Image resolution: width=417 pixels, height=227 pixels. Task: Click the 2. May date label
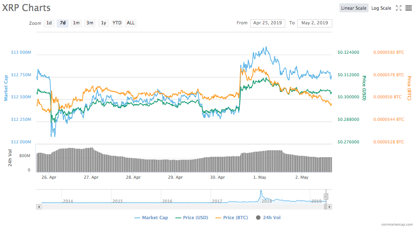click(301, 177)
